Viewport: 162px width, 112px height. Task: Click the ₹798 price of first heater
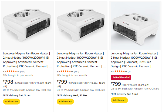click(x=8, y=81)
